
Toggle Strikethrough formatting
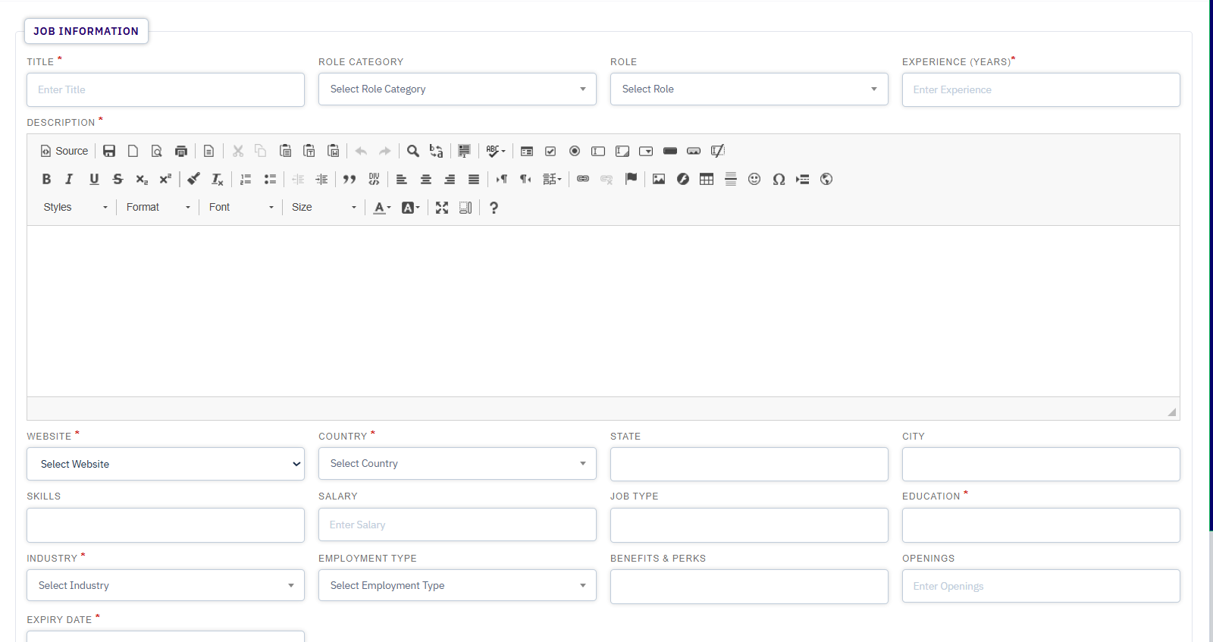118,179
